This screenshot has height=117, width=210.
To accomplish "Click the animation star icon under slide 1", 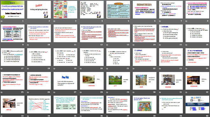I will 2,21.
